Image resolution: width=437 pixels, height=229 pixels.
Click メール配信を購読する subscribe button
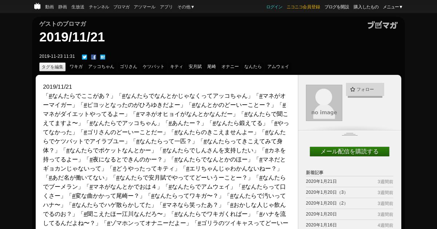(x=350, y=152)
